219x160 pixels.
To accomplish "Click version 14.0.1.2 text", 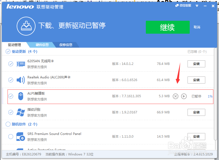I will pyautogui.click(x=123, y=64).
